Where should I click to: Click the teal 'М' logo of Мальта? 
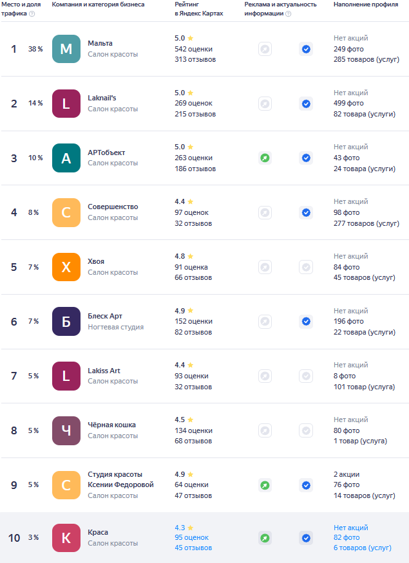tap(66, 49)
